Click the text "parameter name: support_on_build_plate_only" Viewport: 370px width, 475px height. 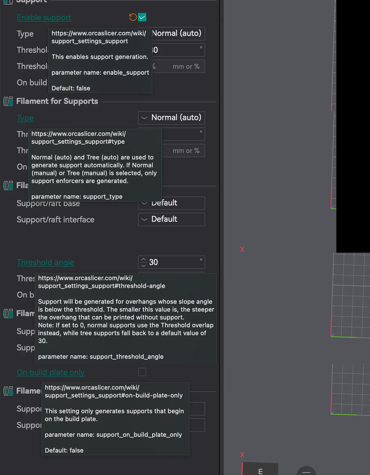point(114,435)
